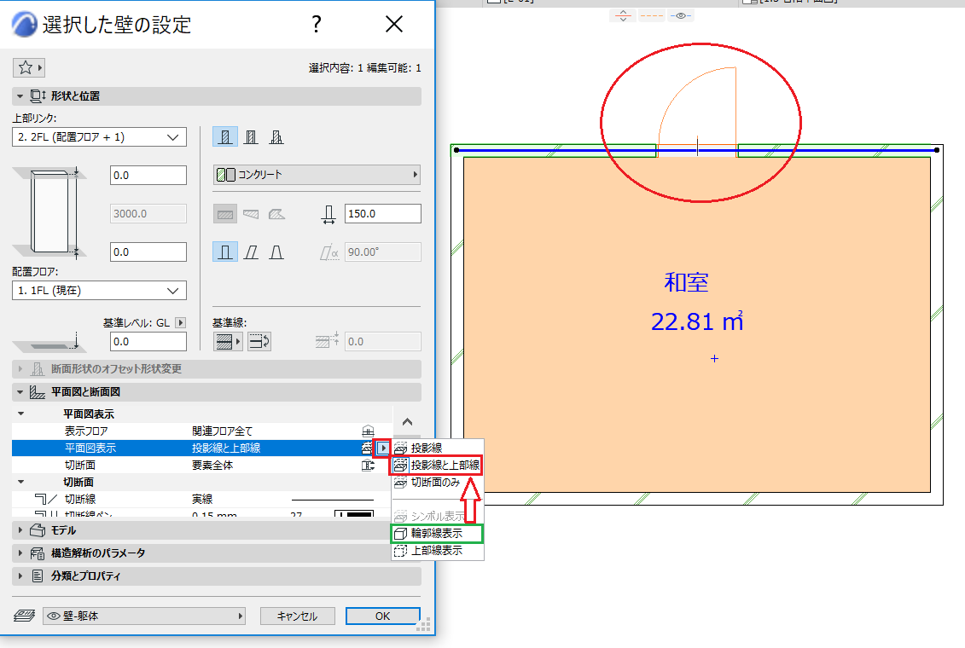
Task: Click the 切断線 line type icon
Action: pos(46,500)
